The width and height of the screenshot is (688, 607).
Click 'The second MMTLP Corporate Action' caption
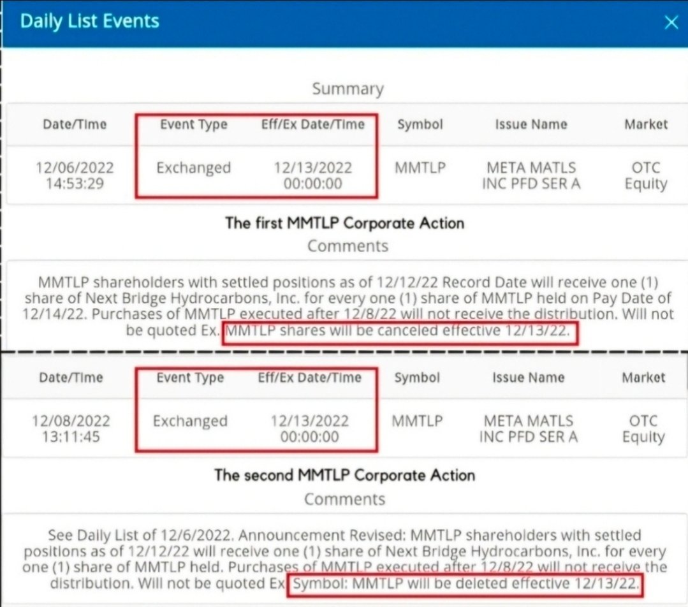tap(345, 475)
